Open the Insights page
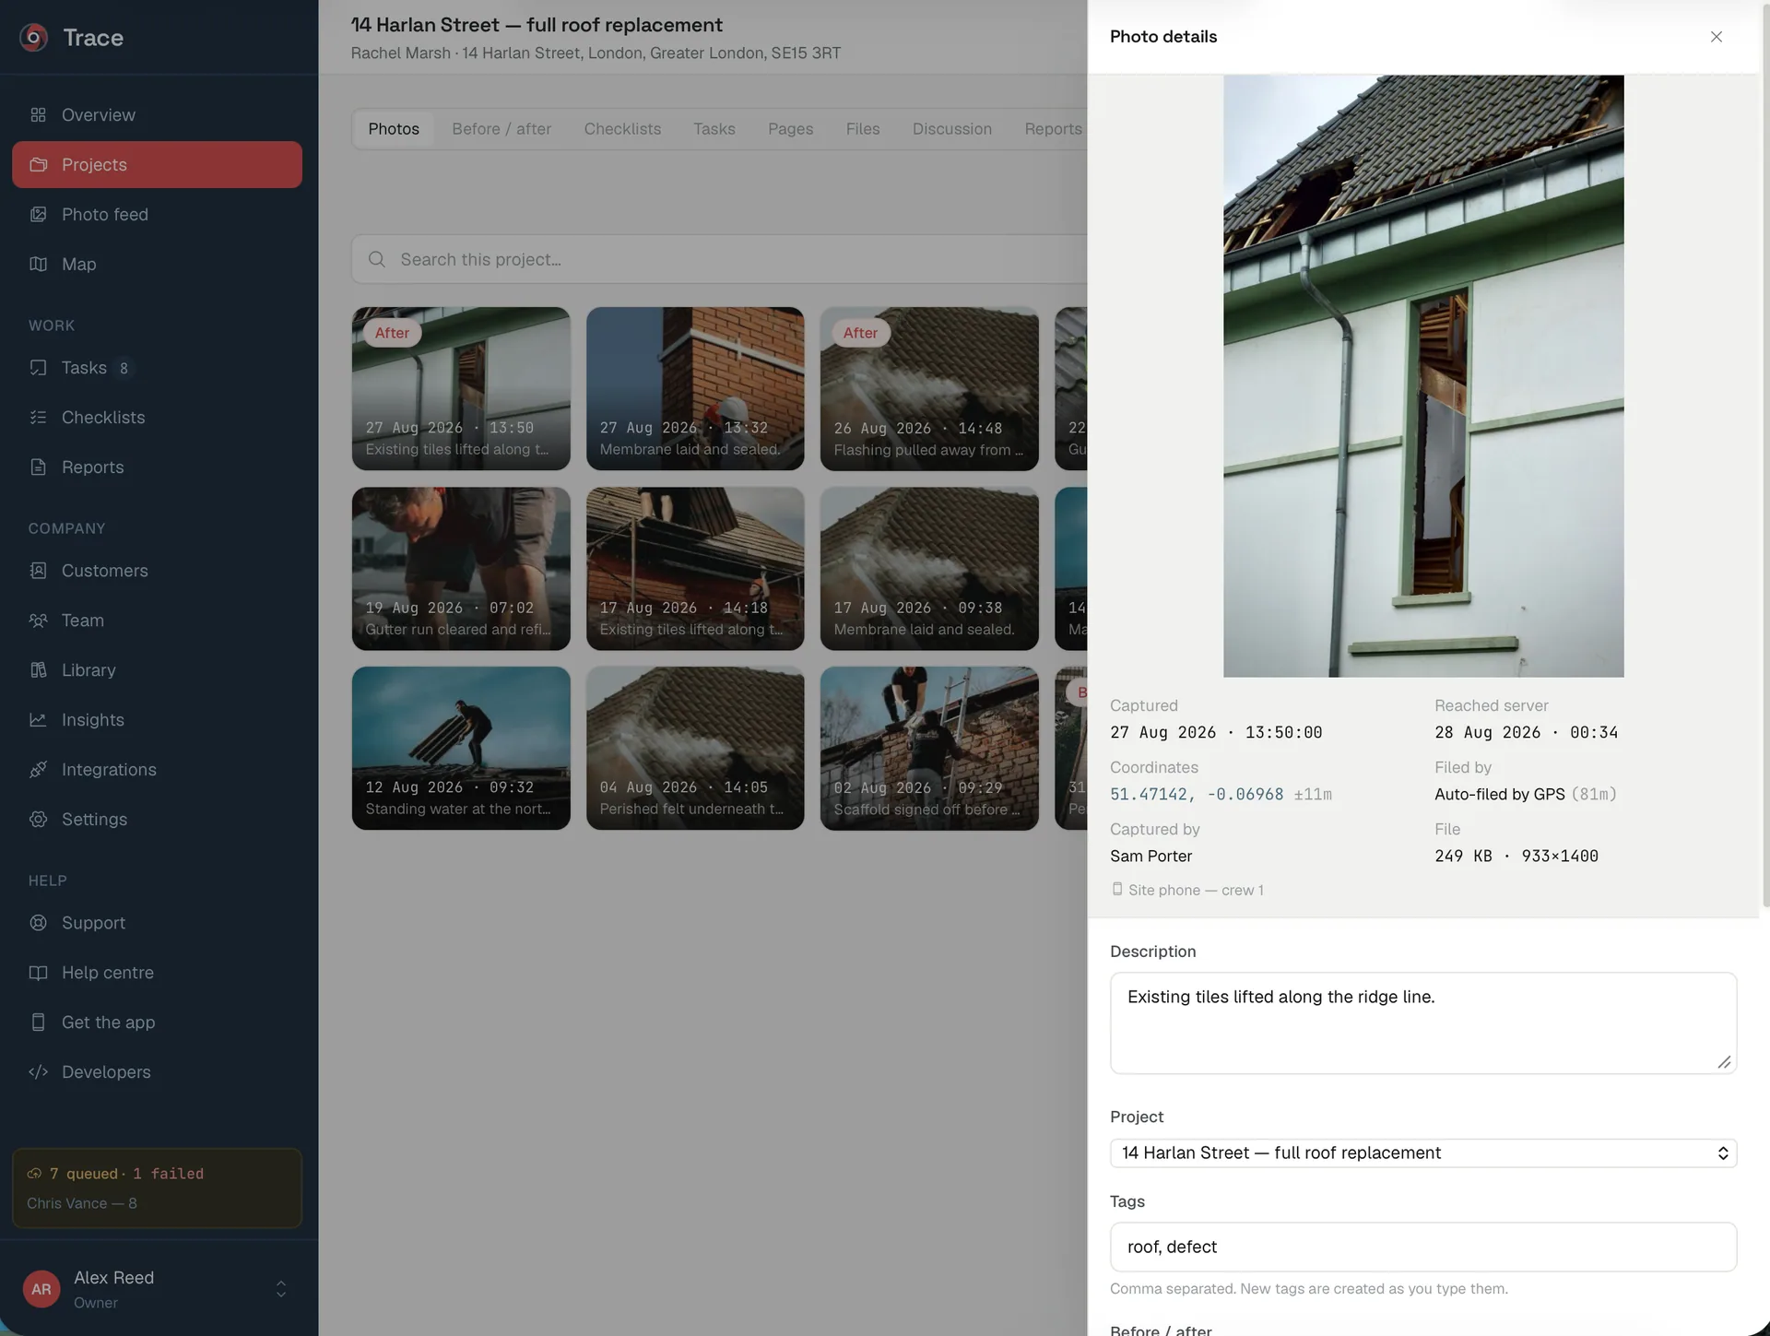The height and width of the screenshot is (1336, 1770). (157, 720)
